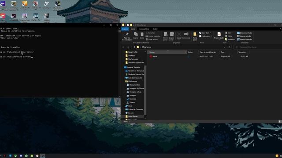Screen dimensions: 282x158
Task: Click the Copiar para icon
Action: point(172,34)
